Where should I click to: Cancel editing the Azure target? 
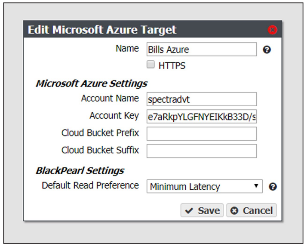click(x=252, y=210)
